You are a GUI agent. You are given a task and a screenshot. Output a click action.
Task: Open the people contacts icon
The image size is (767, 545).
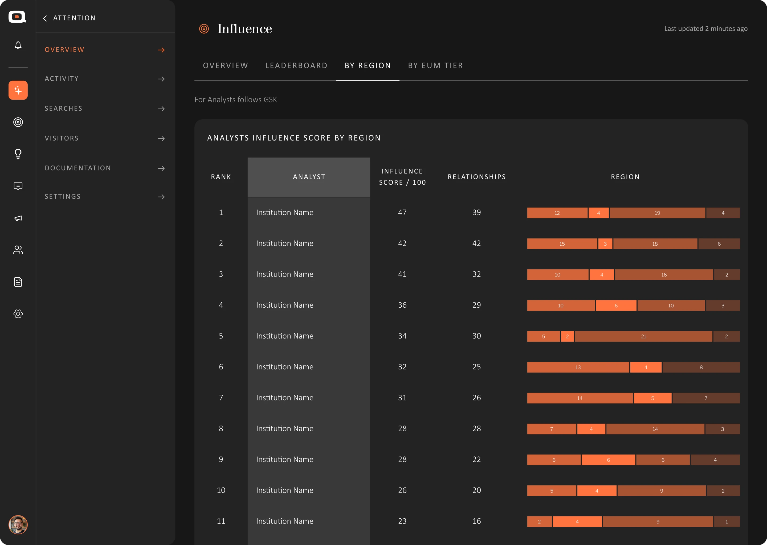(18, 250)
